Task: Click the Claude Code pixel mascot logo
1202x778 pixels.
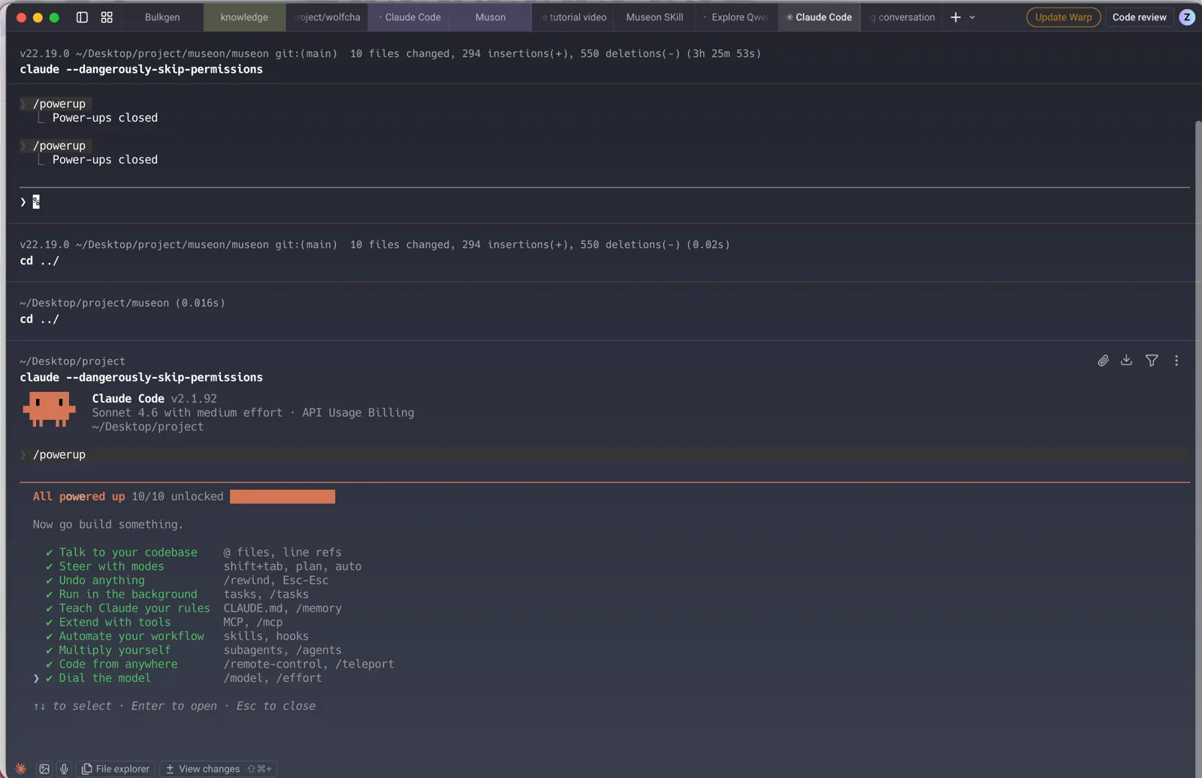Action: (x=49, y=409)
